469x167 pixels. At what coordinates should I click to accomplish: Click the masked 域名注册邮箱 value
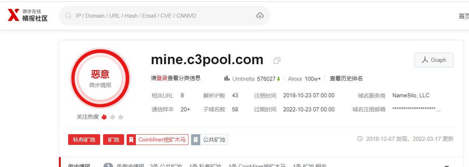[416, 109]
